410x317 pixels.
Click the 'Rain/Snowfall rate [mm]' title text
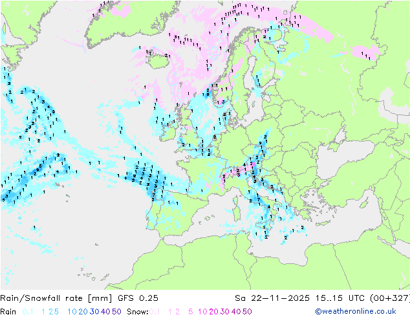(56, 298)
